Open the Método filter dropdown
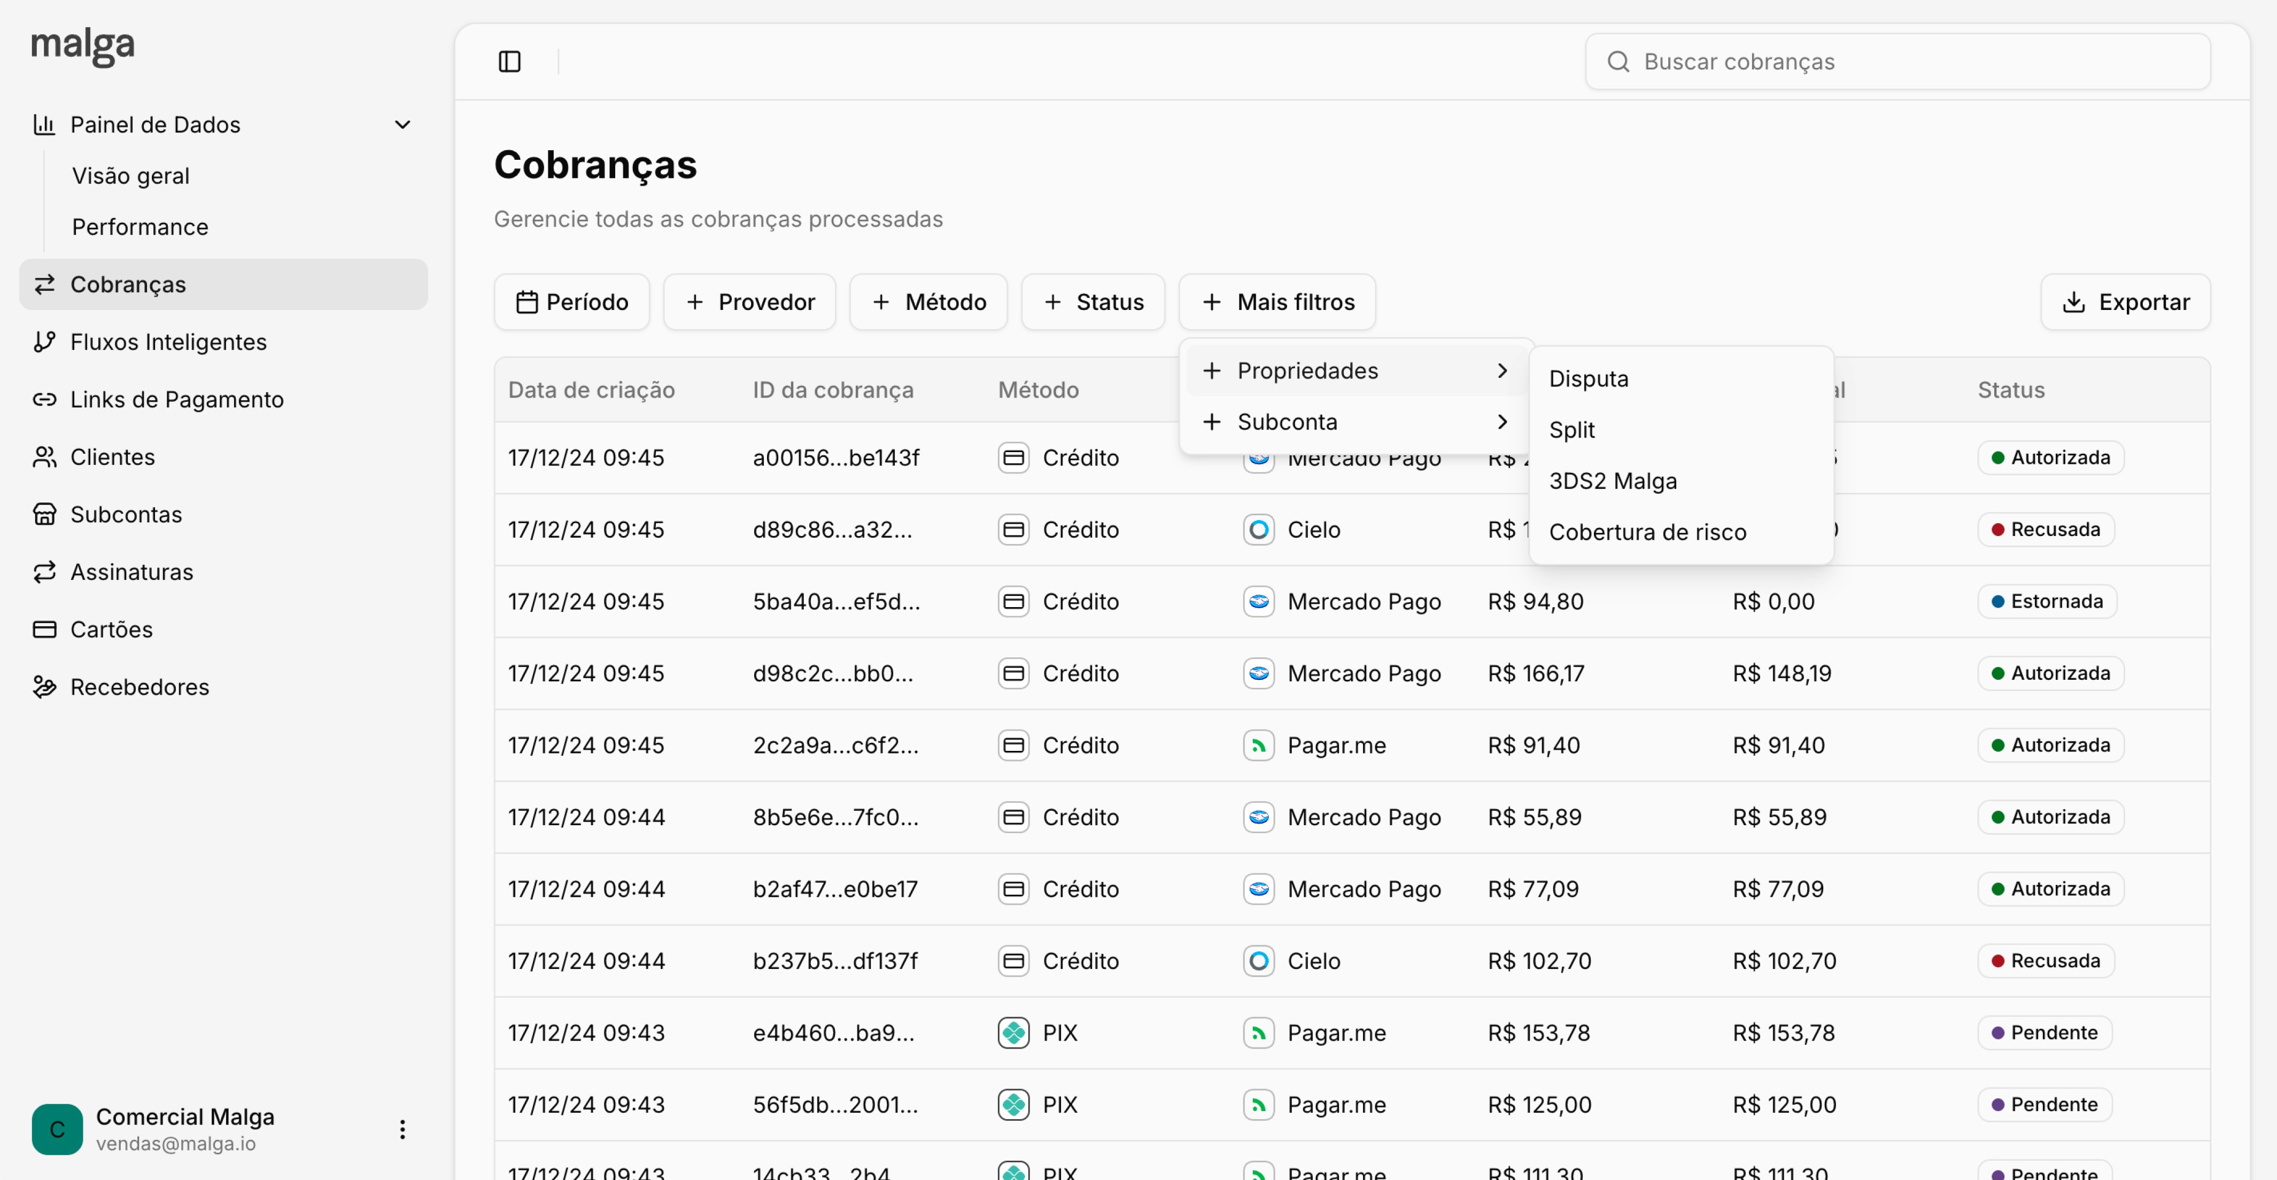 tap(928, 302)
